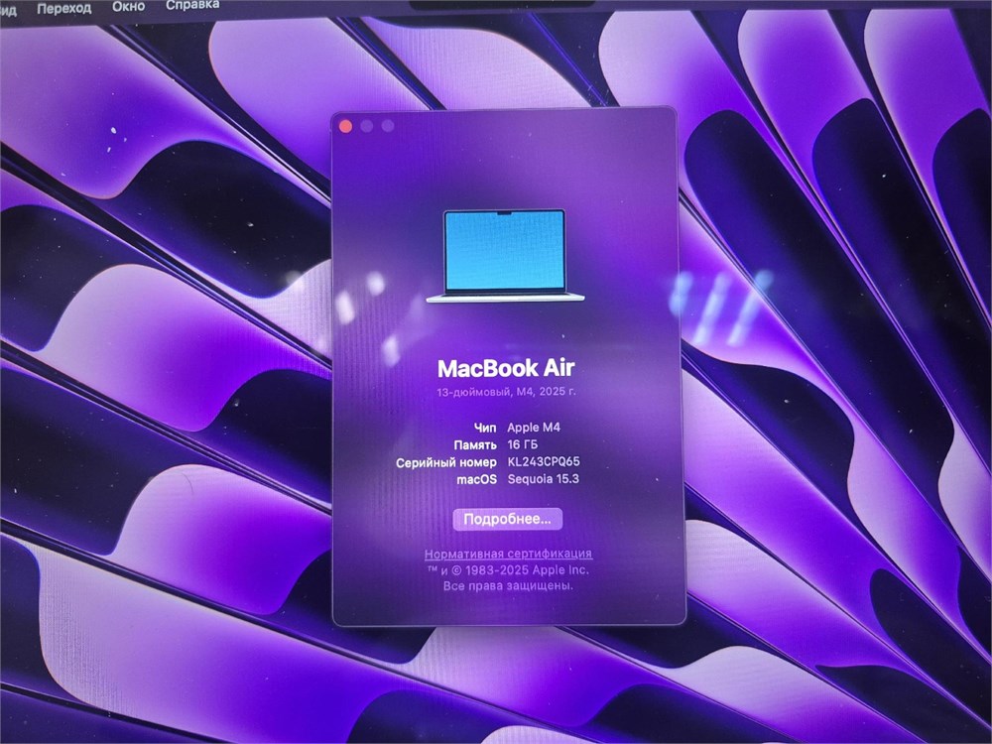Click the Apple Inc. copyright text
The image size is (992, 744).
click(x=508, y=570)
